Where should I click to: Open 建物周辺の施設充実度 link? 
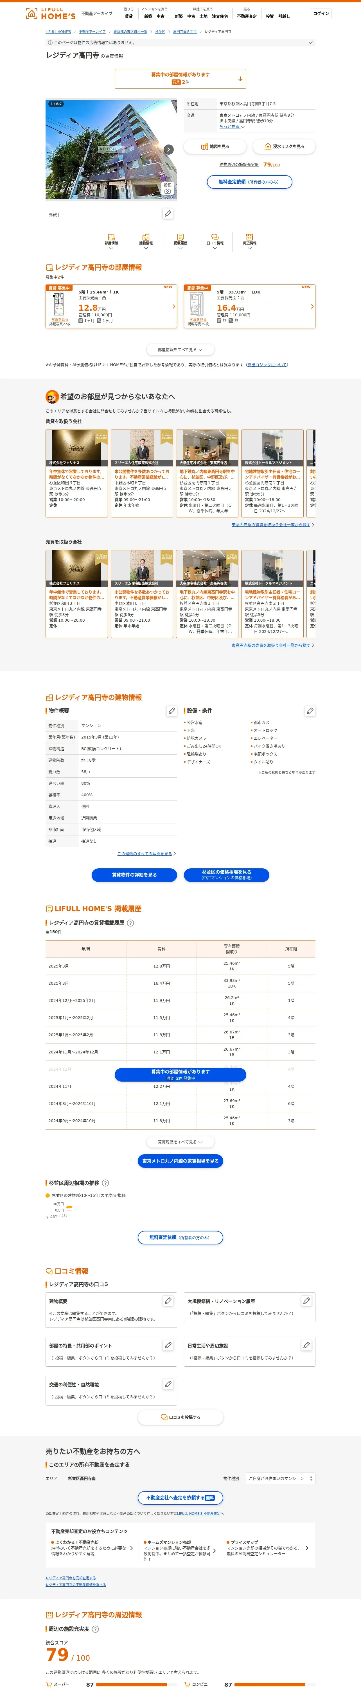point(239,165)
